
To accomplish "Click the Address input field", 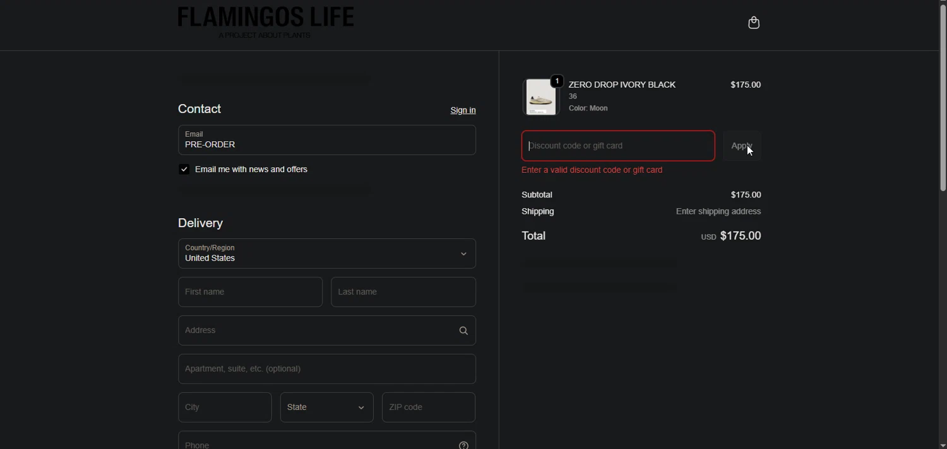I will (x=327, y=330).
